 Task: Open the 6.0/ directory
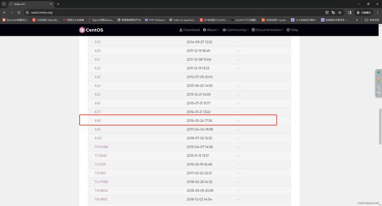97,51
